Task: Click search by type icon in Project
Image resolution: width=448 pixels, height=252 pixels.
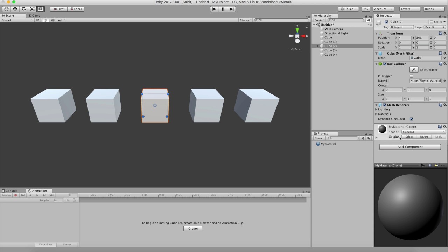Action: 363,138
